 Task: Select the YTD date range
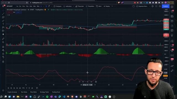tap(23, 88)
